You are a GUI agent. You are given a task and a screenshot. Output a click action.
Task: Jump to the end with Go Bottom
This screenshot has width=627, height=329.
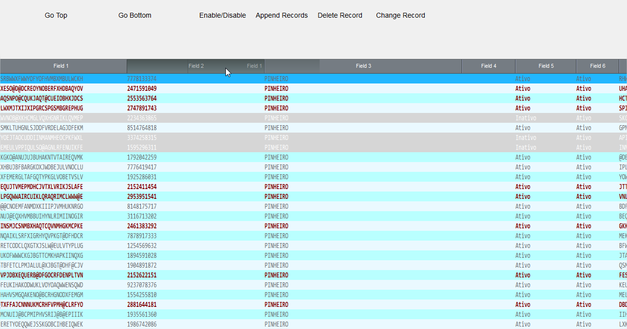point(135,15)
